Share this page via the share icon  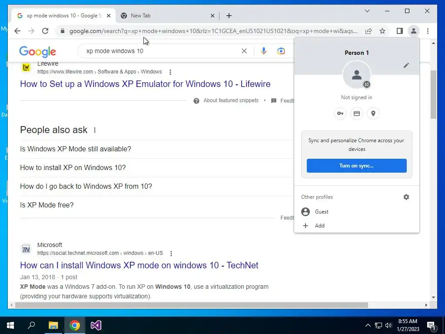click(369, 31)
